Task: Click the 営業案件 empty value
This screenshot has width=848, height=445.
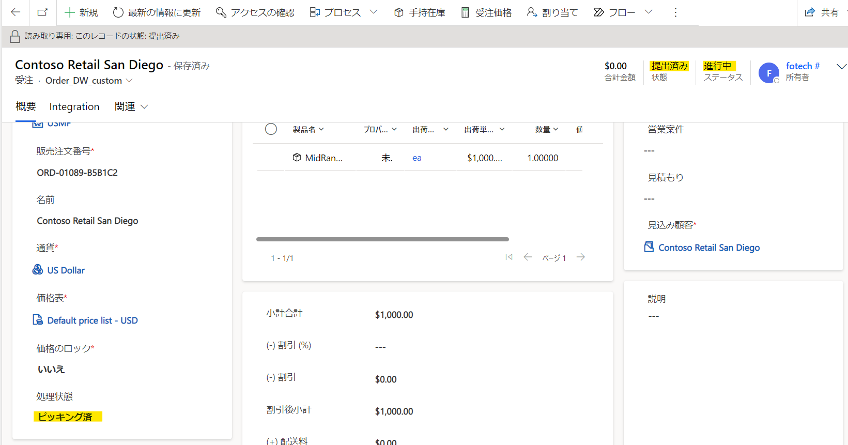Action: 650,151
